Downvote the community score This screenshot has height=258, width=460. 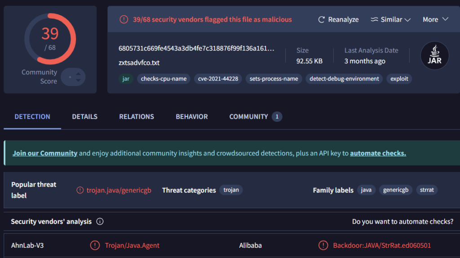[x=78, y=80]
